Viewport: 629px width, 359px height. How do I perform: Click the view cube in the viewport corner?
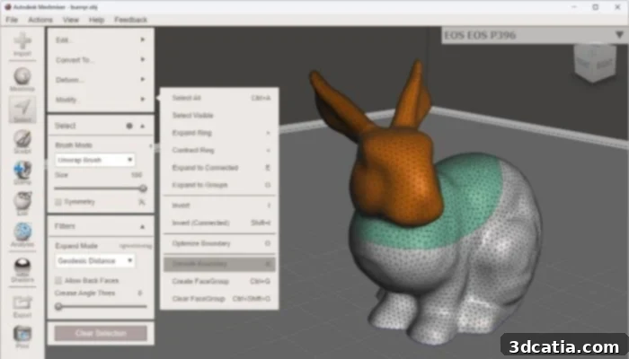[595, 63]
